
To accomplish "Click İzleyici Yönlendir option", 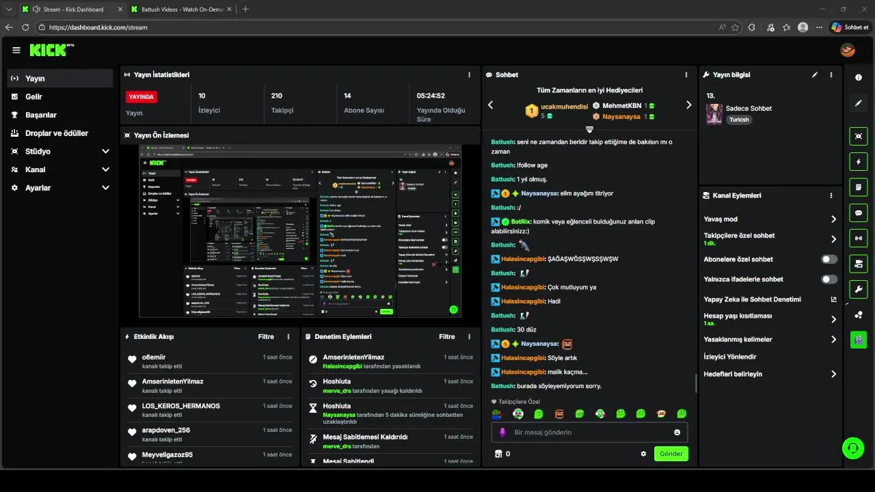I will click(x=729, y=357).
